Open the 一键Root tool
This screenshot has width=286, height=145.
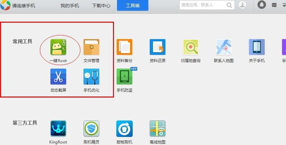(x=58, y=47)
